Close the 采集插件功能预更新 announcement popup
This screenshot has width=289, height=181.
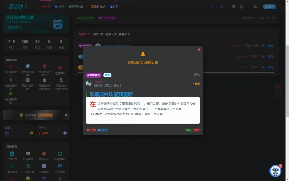click(199, 49)
